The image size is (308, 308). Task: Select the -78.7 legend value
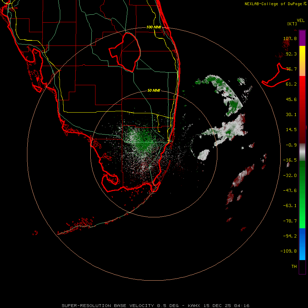tap(290, 221)
